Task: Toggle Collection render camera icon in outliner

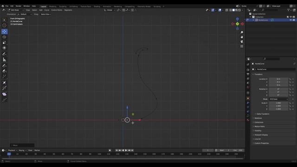Action: point(294,17)
